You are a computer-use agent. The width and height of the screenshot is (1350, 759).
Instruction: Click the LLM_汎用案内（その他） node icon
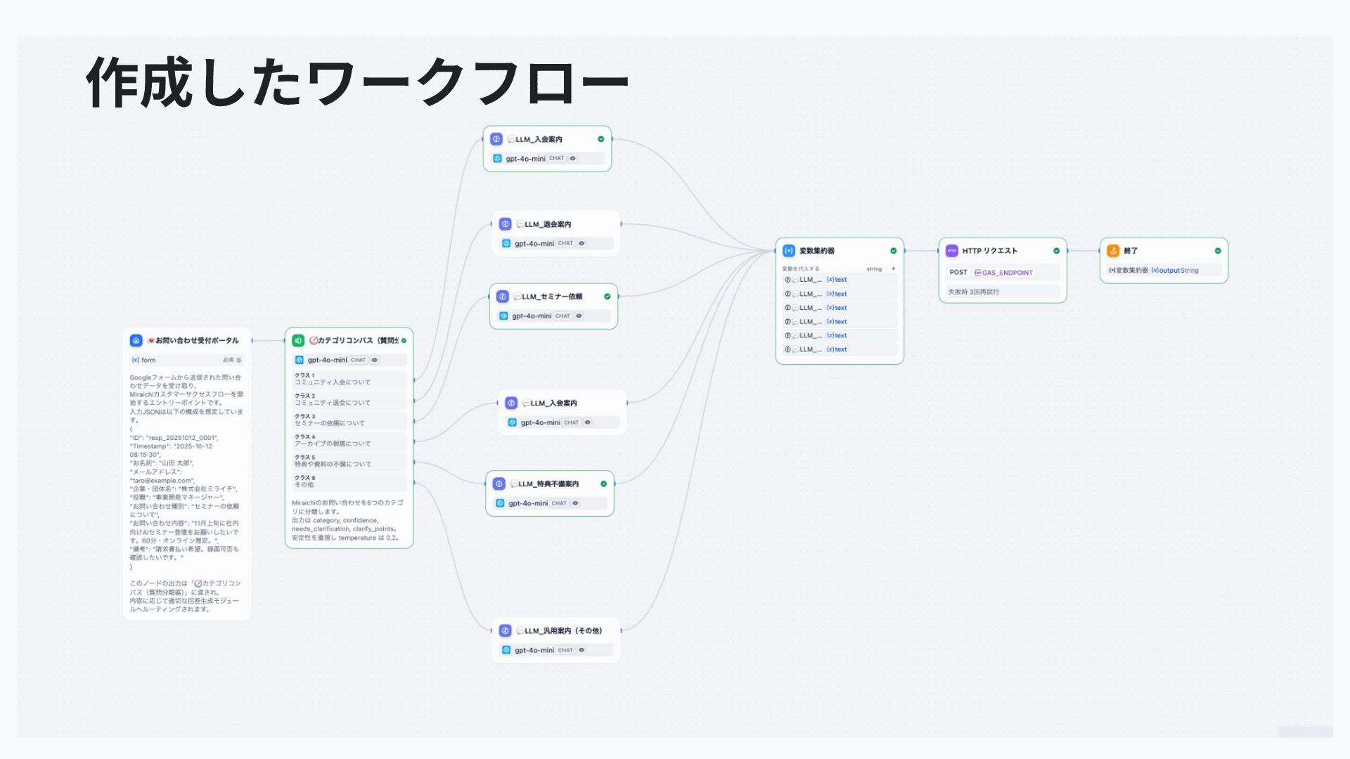pyautogui.click(x=505, y=631)
